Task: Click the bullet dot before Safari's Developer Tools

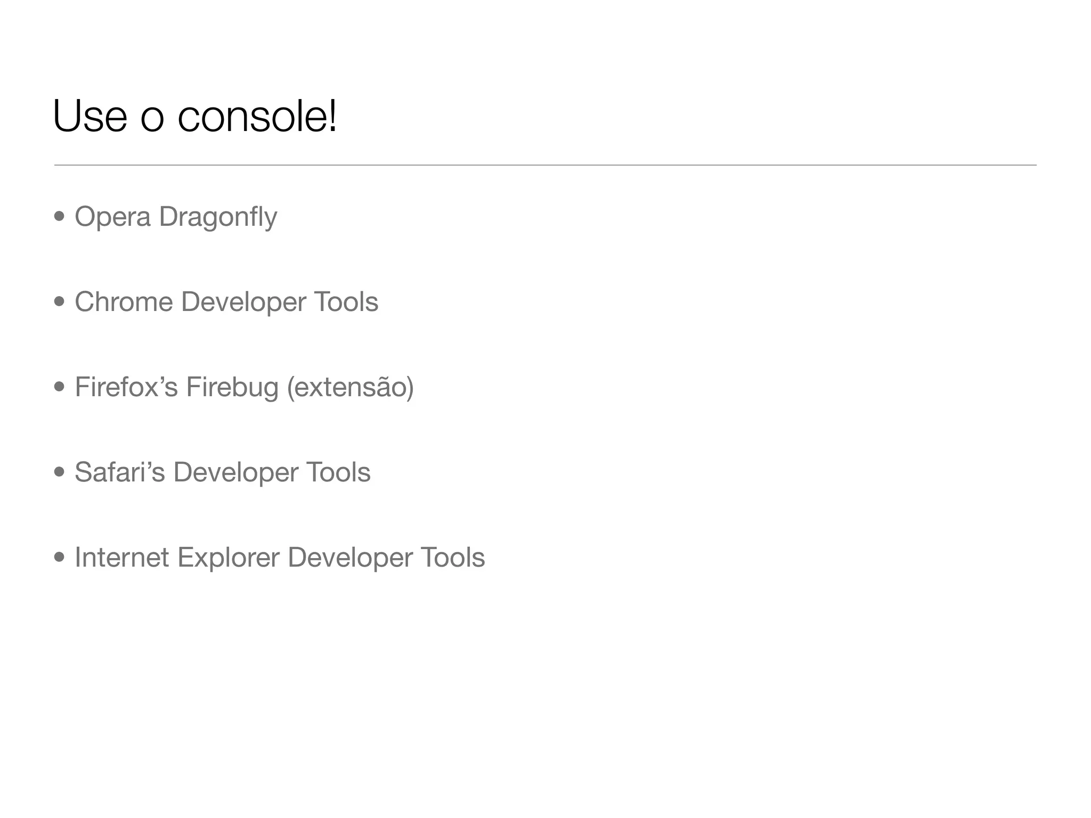Action: pyautogui.click(x=60, y=472)
